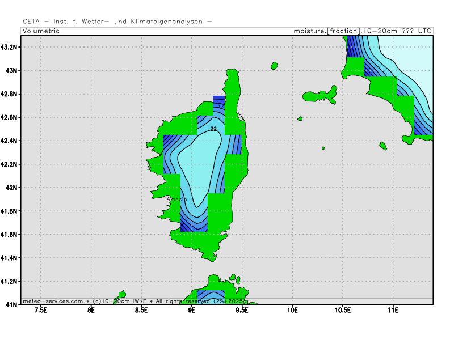Click the Volumetric header label
454x340 pixels.
click(42, 31)
